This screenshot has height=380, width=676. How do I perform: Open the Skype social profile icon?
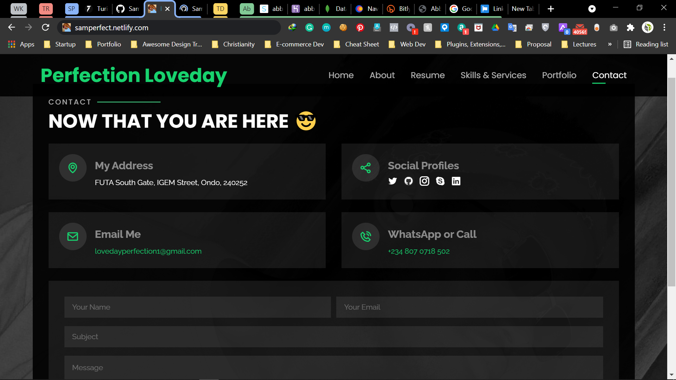pos(440,181)
